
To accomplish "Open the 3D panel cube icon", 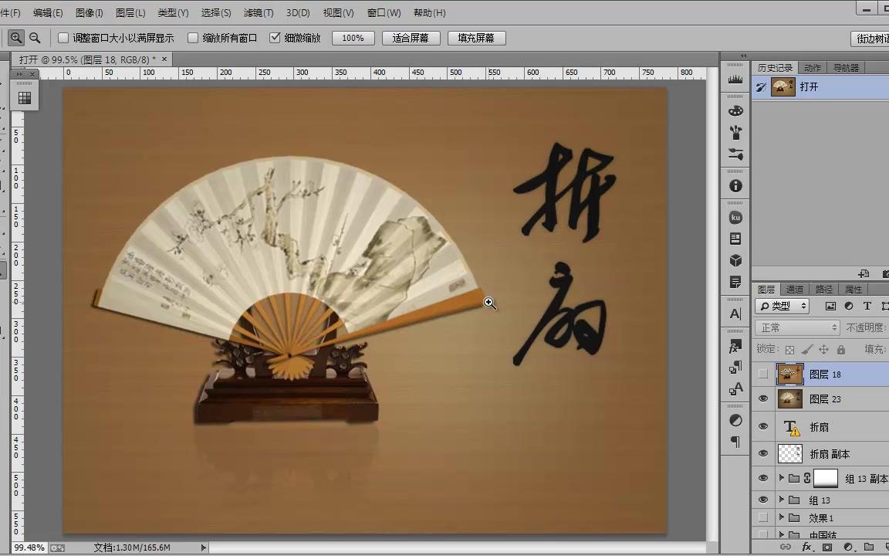I will tap(735, 260).
